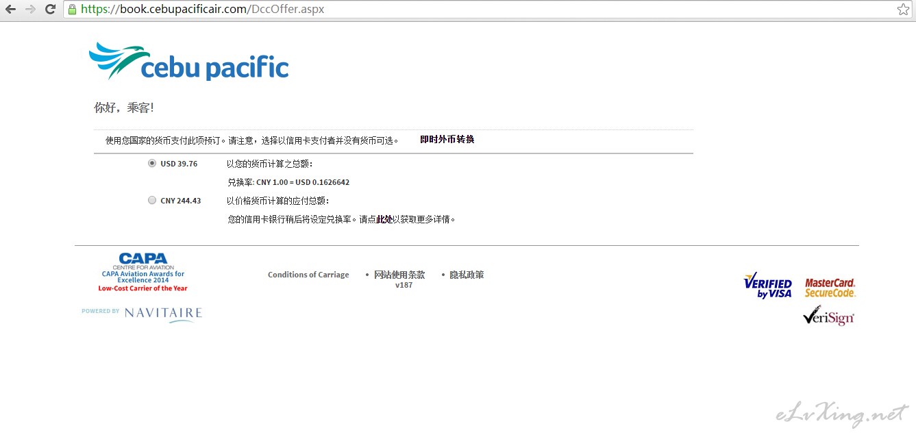This screenshot has height=437, width=916.
Task: Click the Verified by Visa logo
Action: click(x=767, y=286)
